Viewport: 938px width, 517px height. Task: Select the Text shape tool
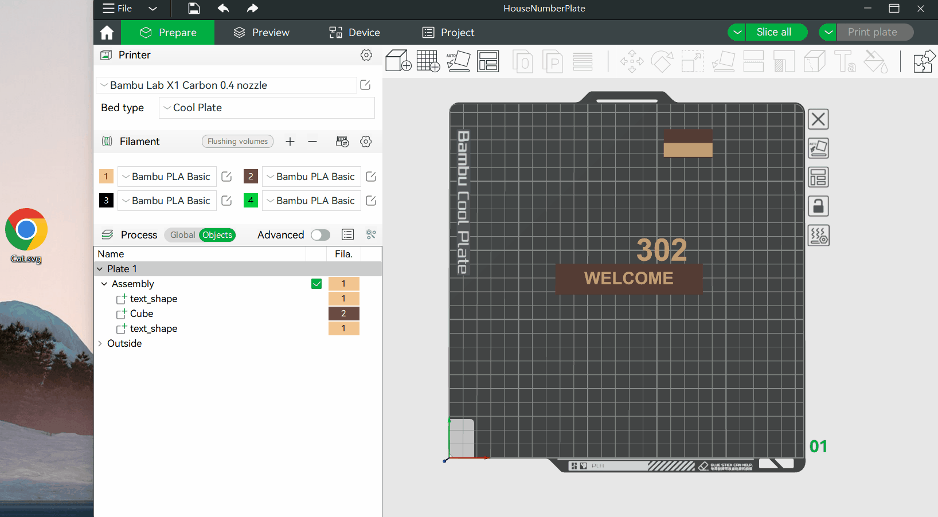click(845, 61)
